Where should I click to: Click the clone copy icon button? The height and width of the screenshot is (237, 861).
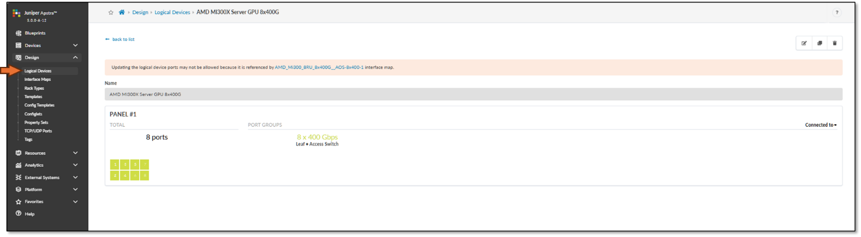click(819, 43)
